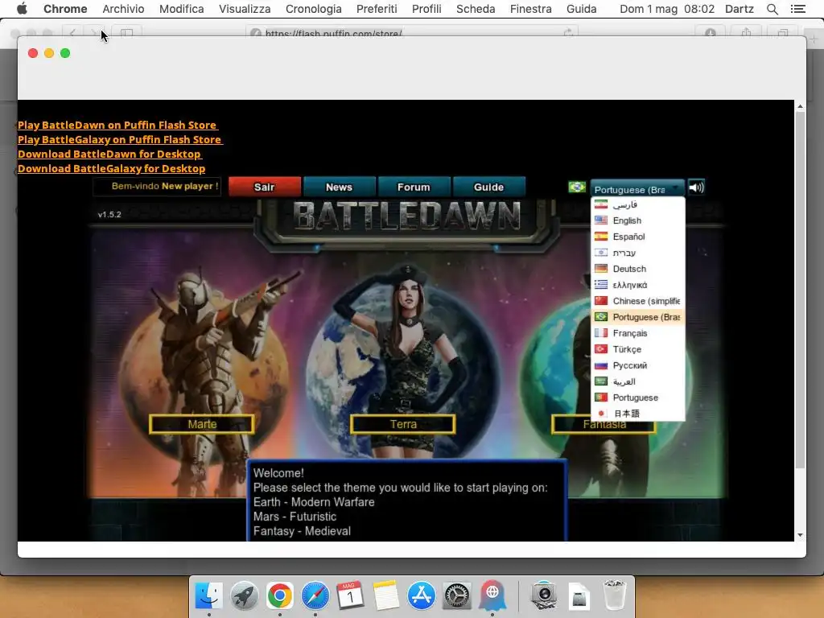Screen dimensions: 824x618
Task: Click the scrollbar up arrow
Action: tap(800, 106)
